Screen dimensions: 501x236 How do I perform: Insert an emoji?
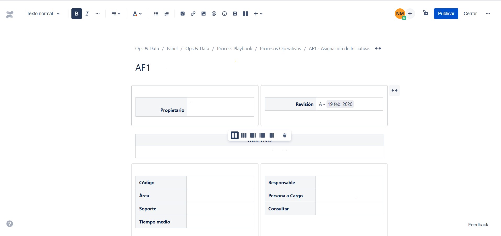tap(224, 14)
